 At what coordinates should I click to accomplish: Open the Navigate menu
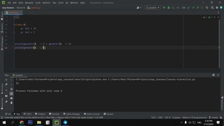(x=29, y=3)
